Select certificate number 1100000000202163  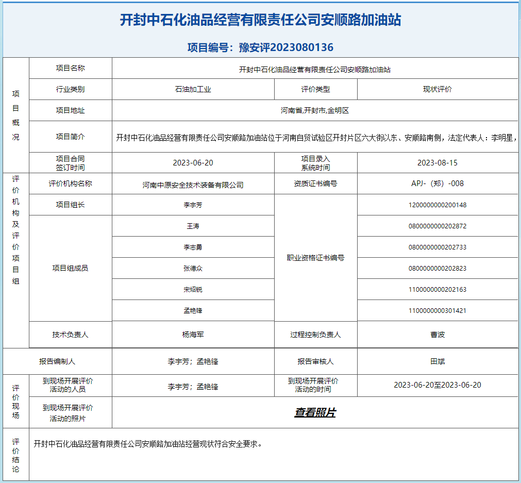(438, 290)
